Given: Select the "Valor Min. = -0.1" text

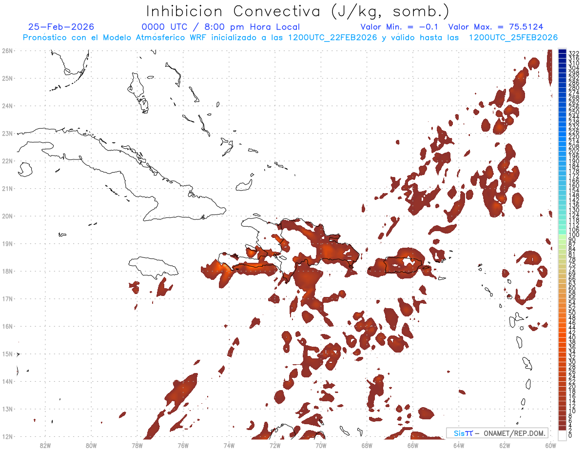Looking at the screenshot, I should 400,27.
